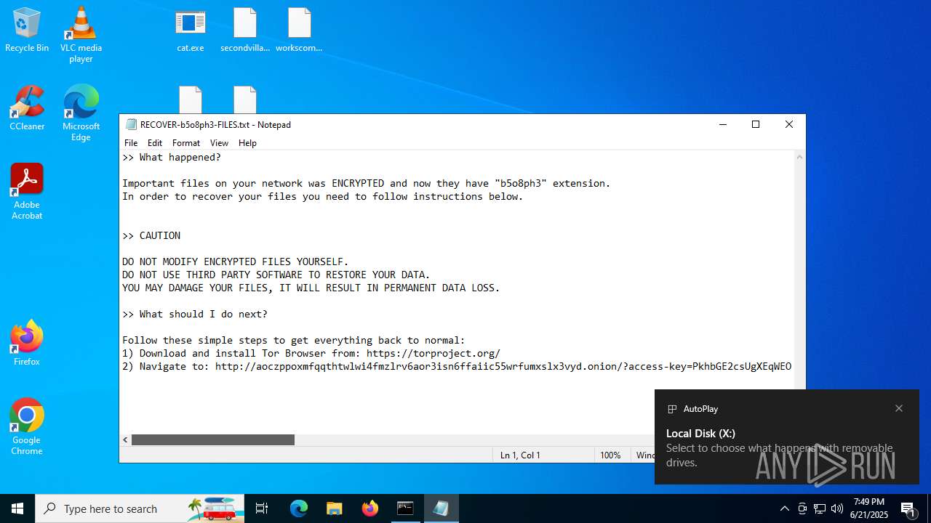Click 'Follow these simple steps' line
Screen dimensions: 931x523
294,341
